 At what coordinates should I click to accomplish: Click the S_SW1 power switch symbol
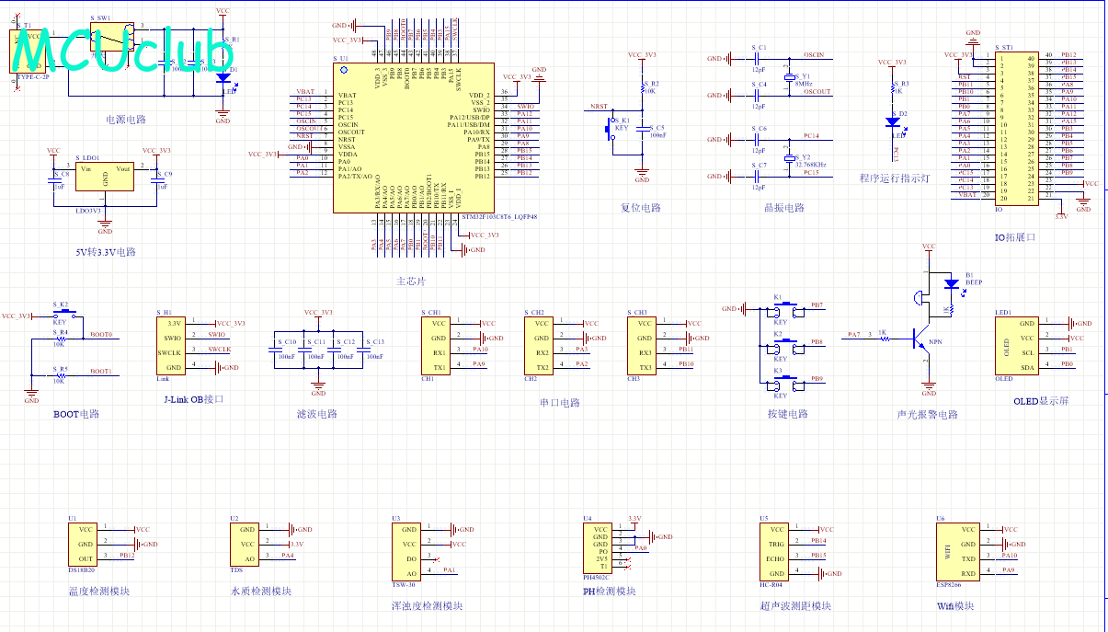[x=113, y=39]
